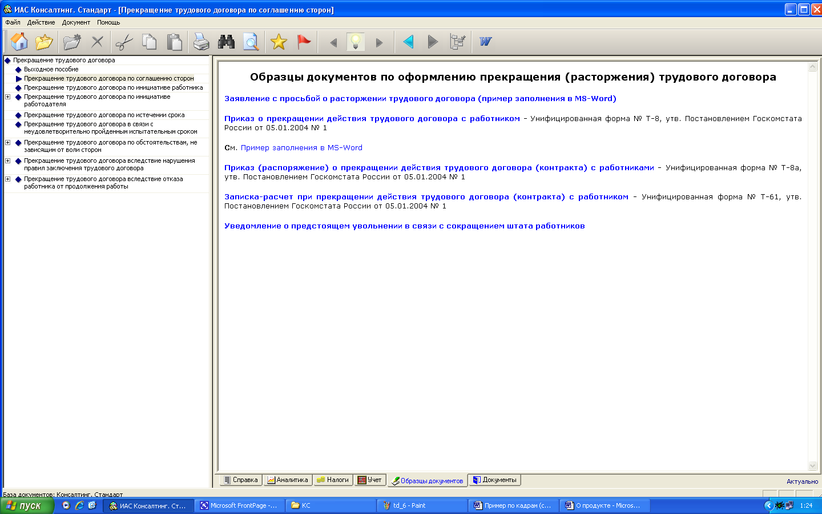Click the 'Актуально' status label
Image resolution: width=822 pixels, height=514 pixels.
802,481
